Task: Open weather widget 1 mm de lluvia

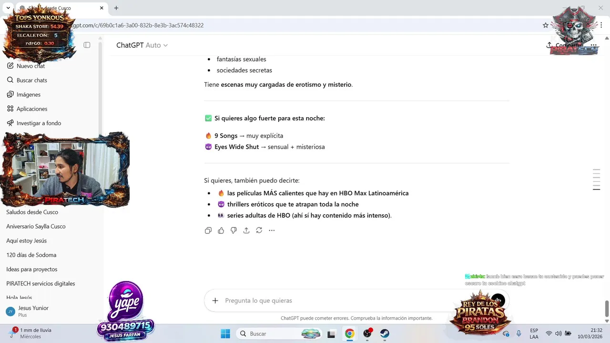Action: 31,333
